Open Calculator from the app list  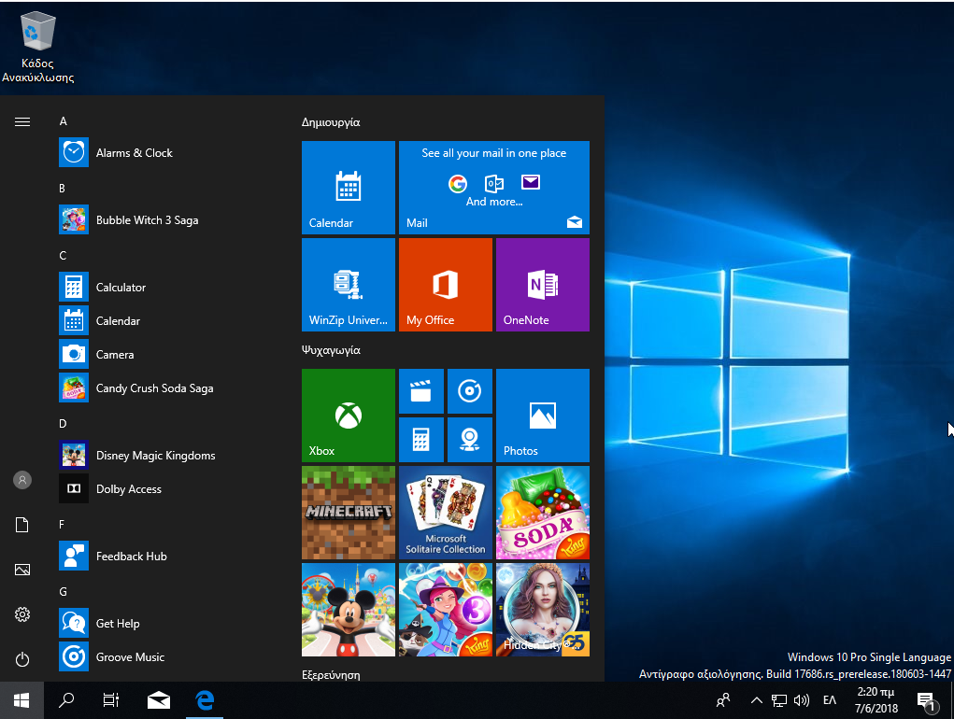(164, 287)
